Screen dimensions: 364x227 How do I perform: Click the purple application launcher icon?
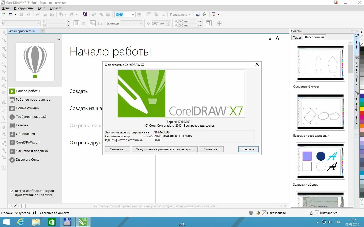(x=85, y=14)
